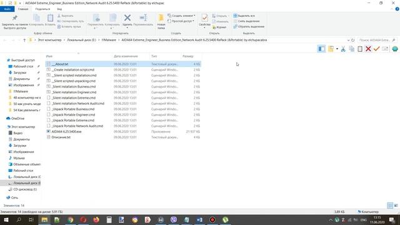Image resolution: width=400 pixels, height=225 pixels.
Task: Click Copy path (Скопировать путь) command
Action: 71,21
